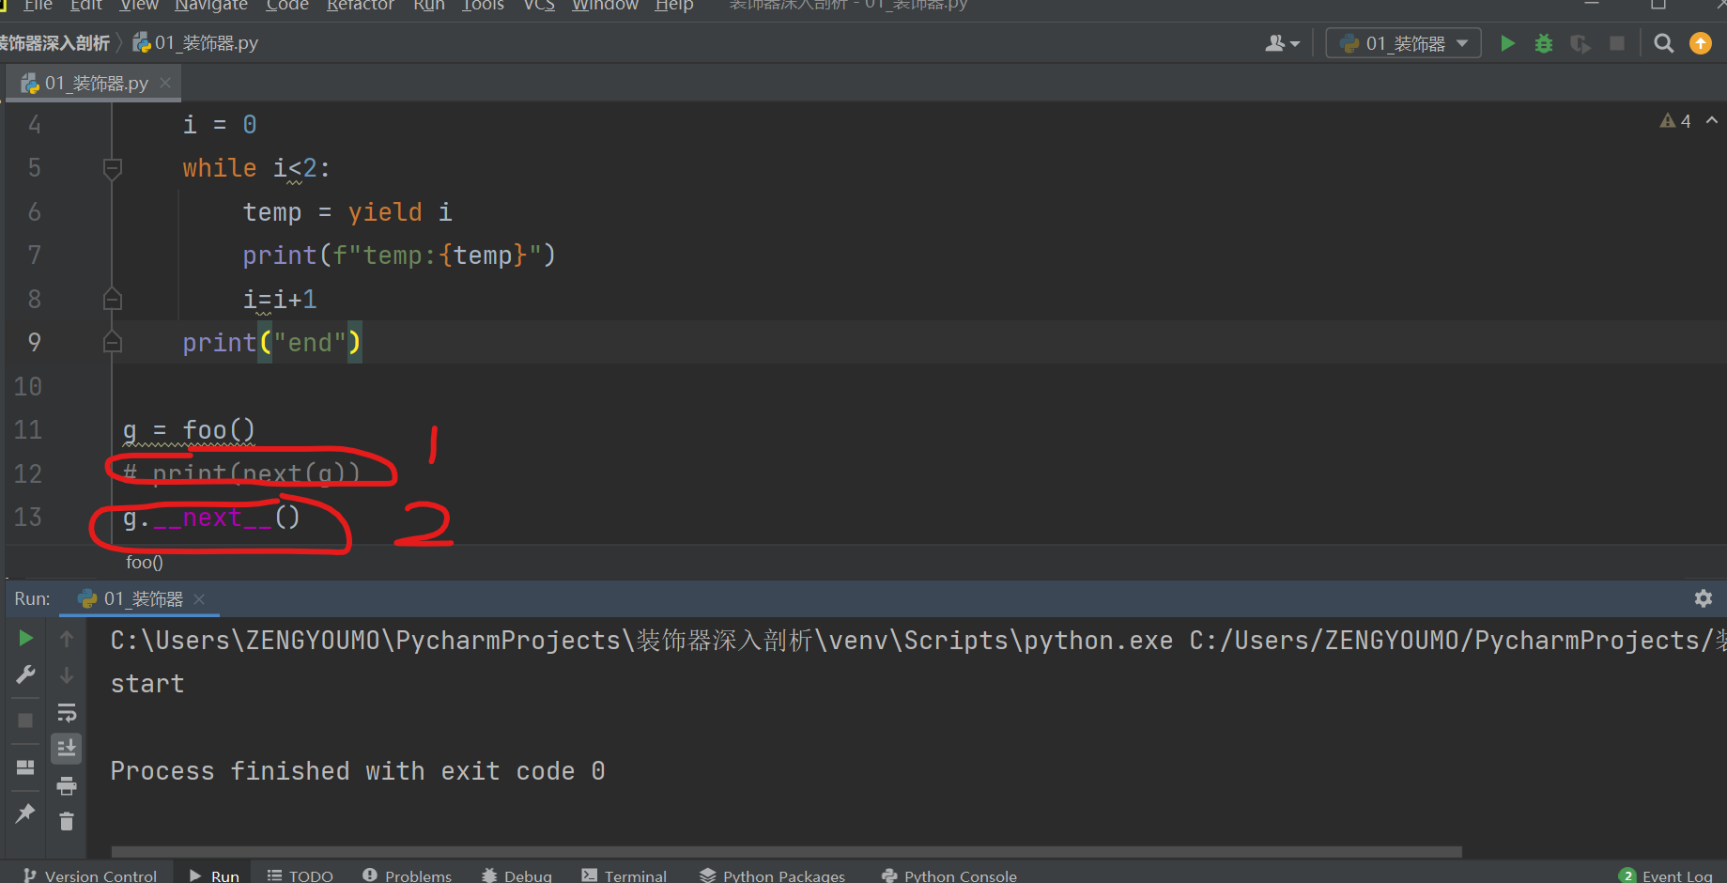Click the disabled stop button in toolbar
1727x883 pixels.
1617,43
